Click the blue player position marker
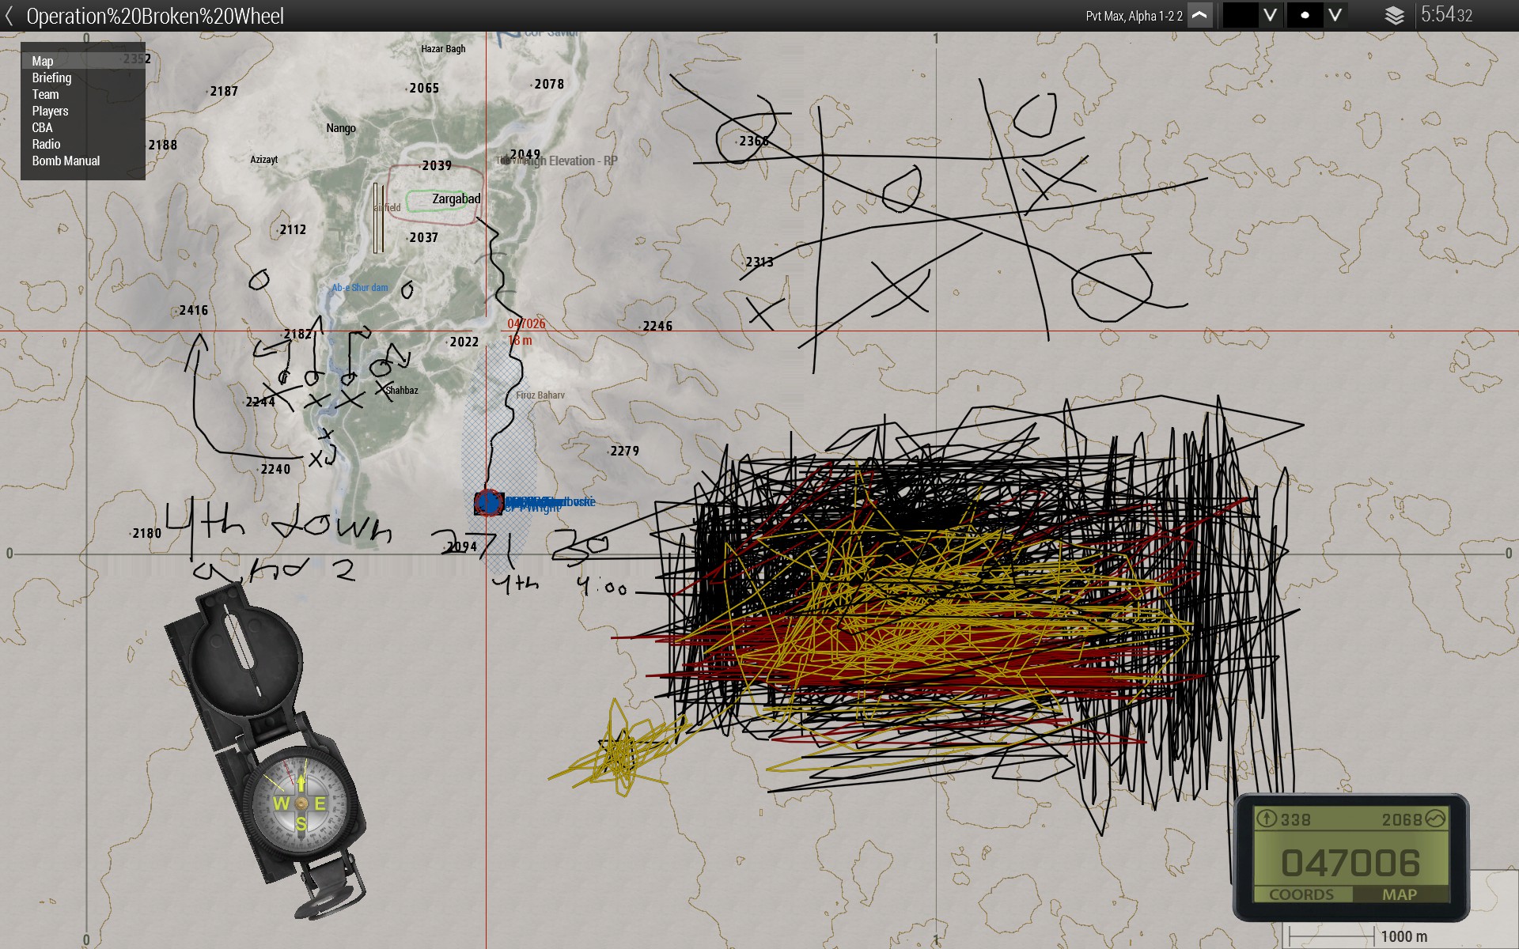 488,502
